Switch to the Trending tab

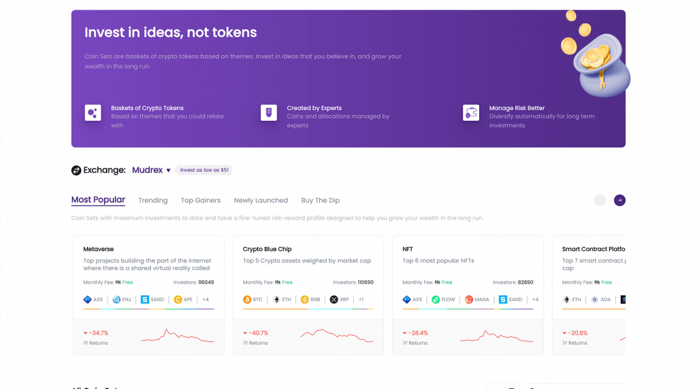[152, 201]
